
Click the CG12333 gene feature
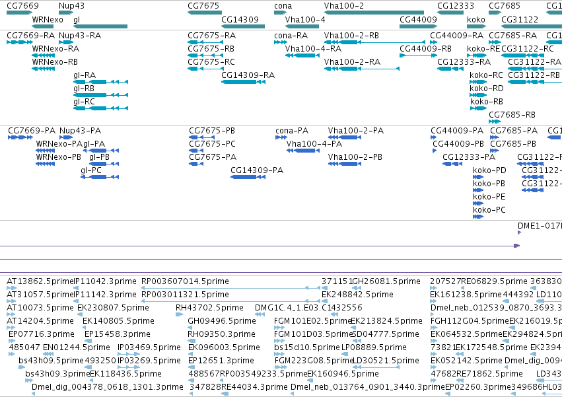[x=450, y=13]
